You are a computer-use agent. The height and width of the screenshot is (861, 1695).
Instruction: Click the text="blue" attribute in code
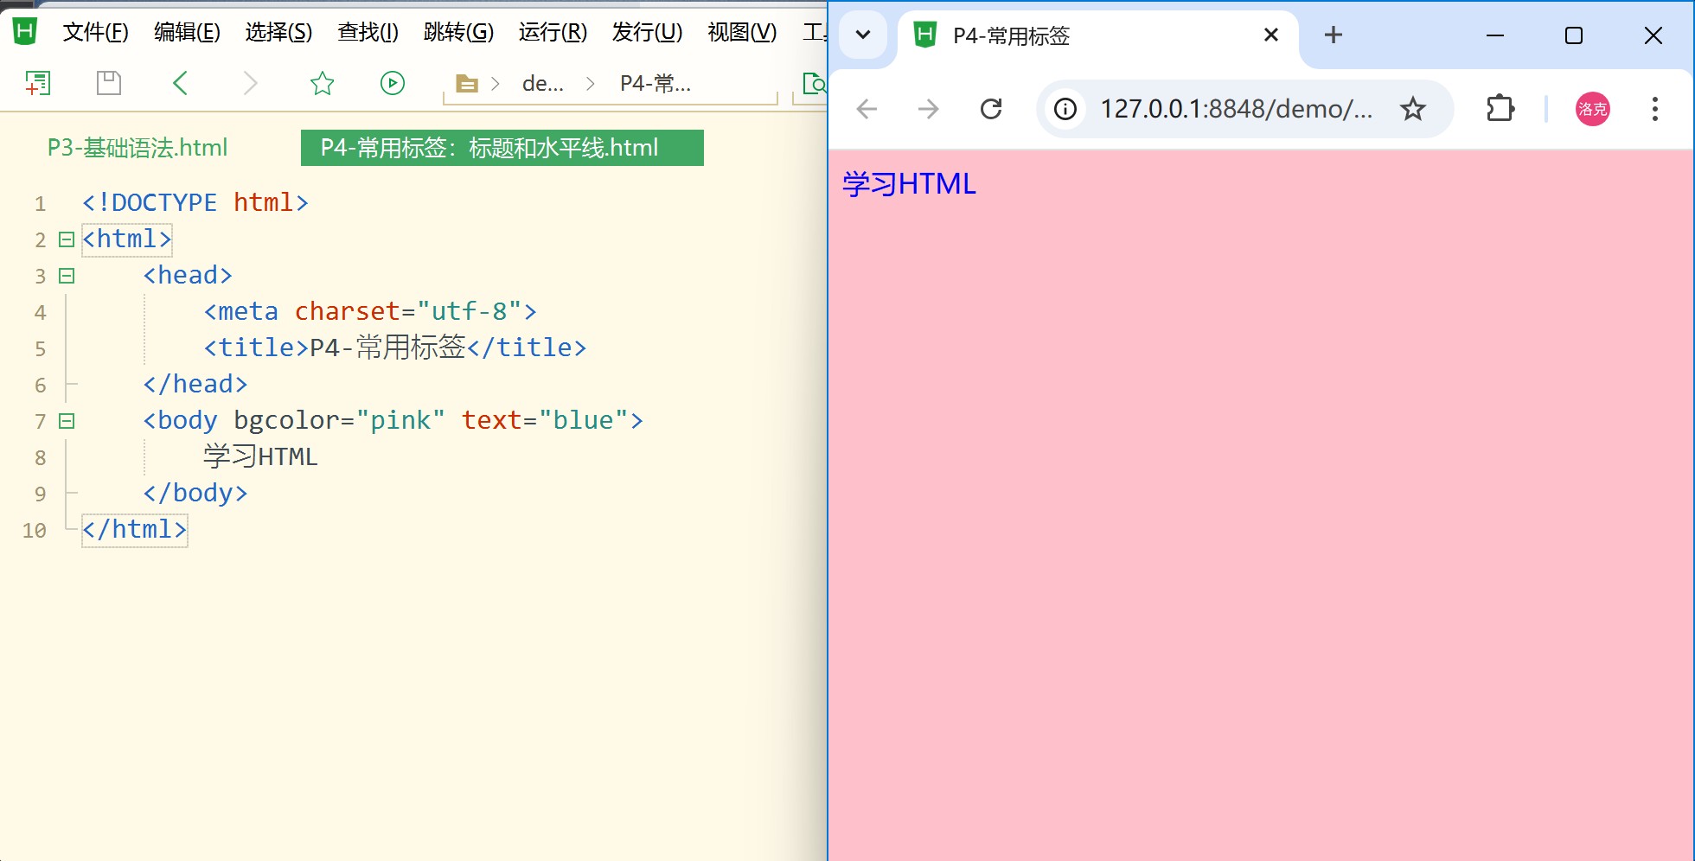click(x=545, y=420)
